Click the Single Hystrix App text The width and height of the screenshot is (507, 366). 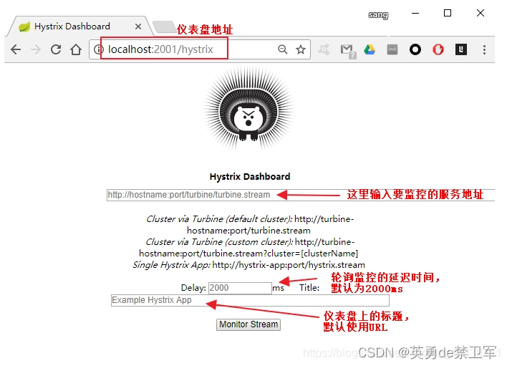171,265
